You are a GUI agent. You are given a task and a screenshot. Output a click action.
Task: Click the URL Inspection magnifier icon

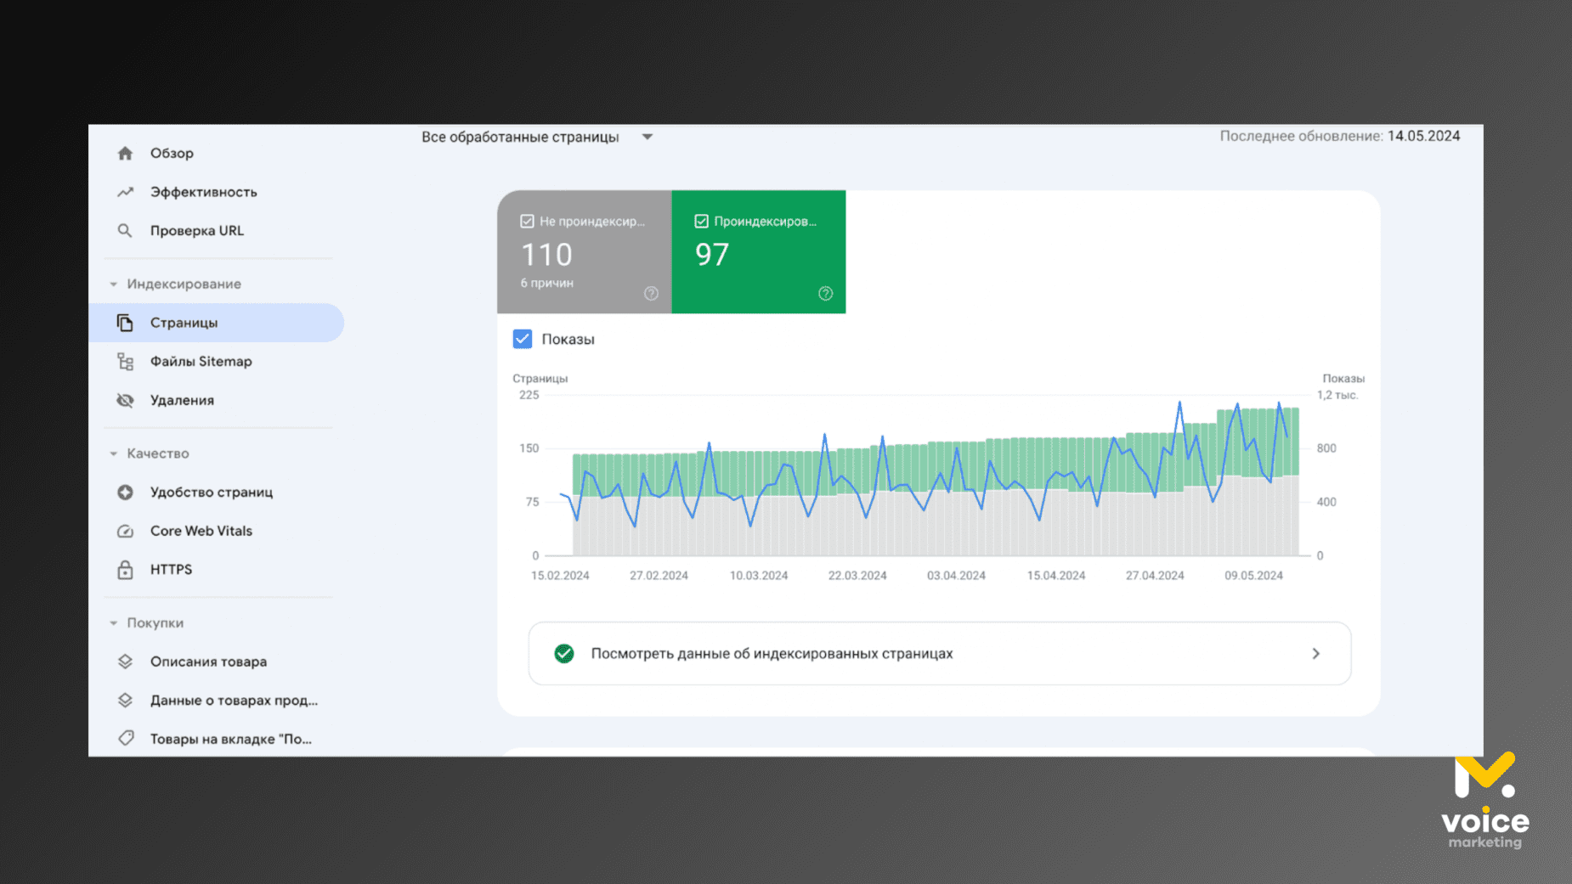tap(125, 231)
